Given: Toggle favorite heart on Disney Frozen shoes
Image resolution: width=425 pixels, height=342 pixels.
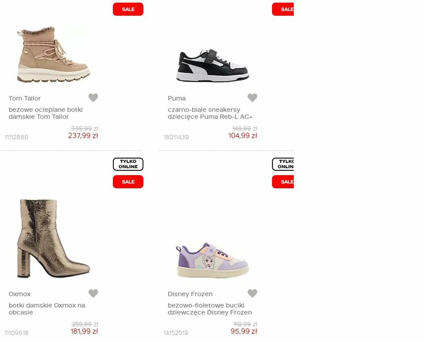Looking at the screenshot, I should click(x=252, y=293).
